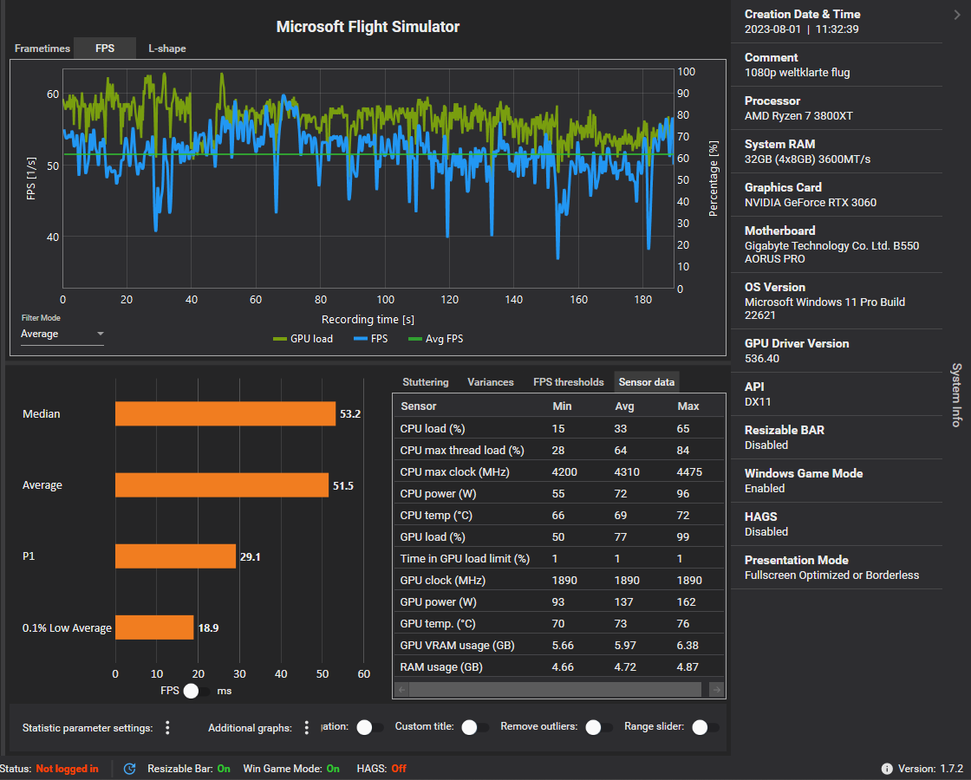The height and width of the screenshot is (780, 971).
Task: Click the Average orange bar
Action: click(222, 484)
